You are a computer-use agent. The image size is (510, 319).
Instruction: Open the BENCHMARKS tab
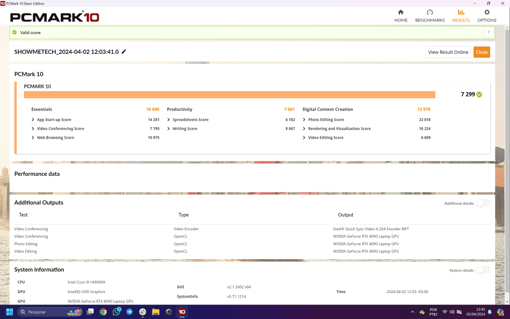tap(430, 16)
